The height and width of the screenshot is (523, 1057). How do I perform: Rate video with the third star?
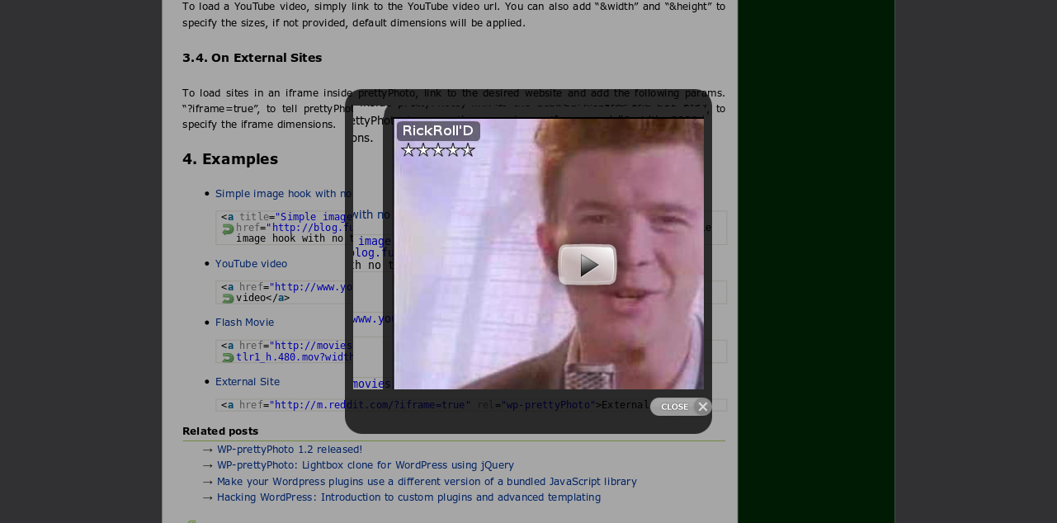click(438, 150)
